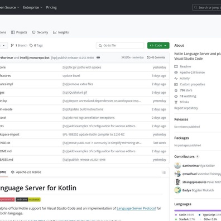The width and height of the screenshot is (221, 221).
Task: Click the JetBrains incubator badge
Action: pyautogui.click(x=28, y=199)
